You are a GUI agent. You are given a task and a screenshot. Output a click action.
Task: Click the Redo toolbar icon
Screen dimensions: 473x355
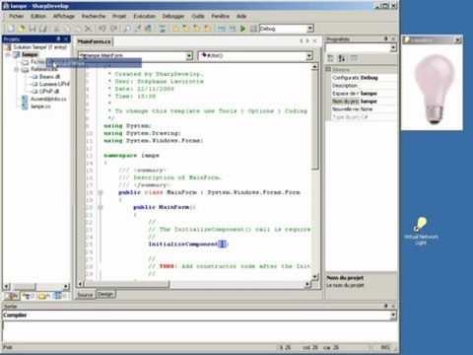coord(113,29)
